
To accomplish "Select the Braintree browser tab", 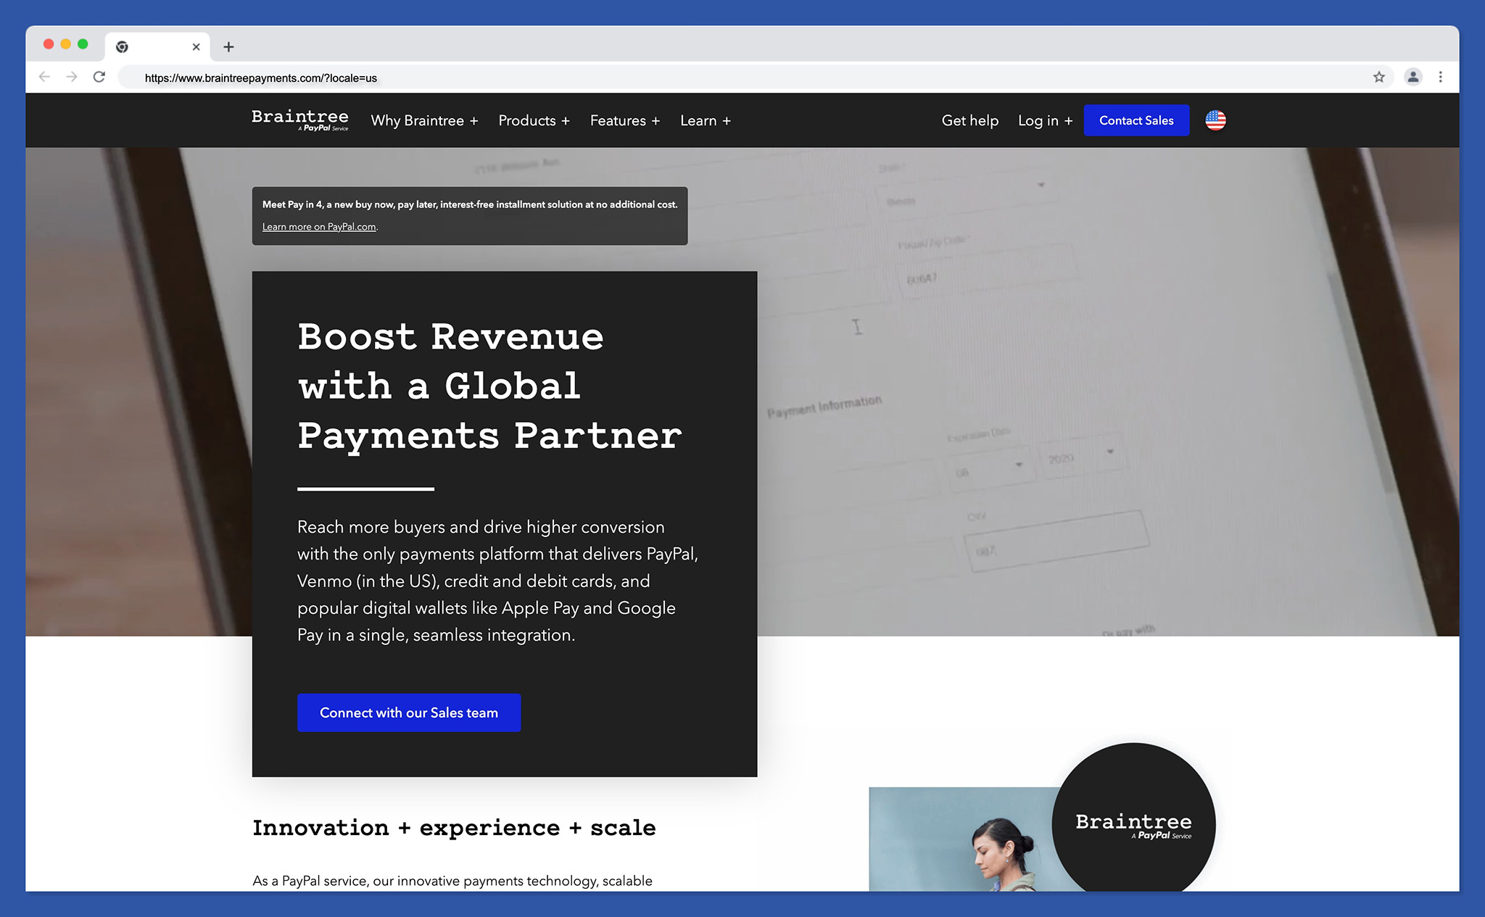I will click(158, 46).
